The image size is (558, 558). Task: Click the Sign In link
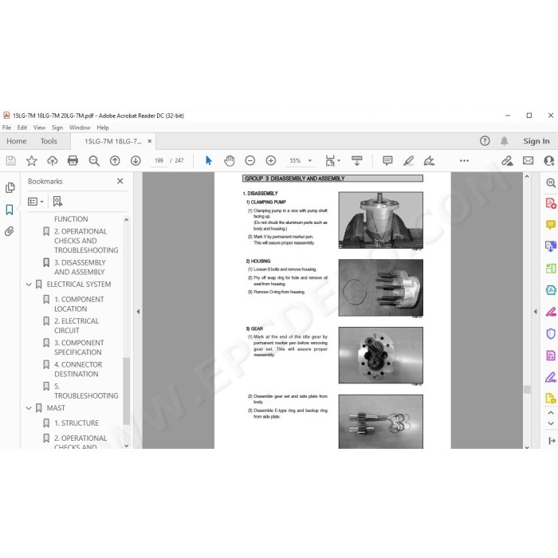pos(536,141)
